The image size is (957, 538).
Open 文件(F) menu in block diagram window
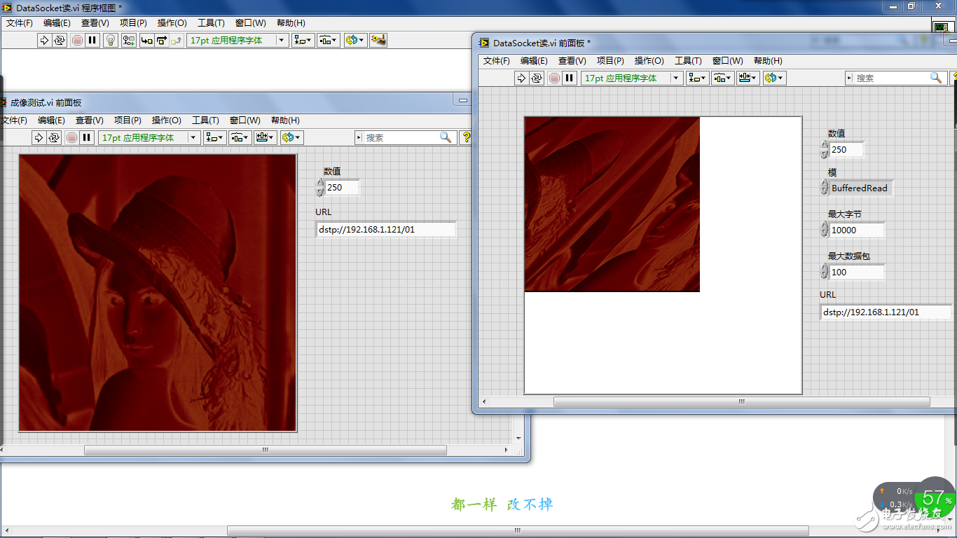[x=20, y=23]
